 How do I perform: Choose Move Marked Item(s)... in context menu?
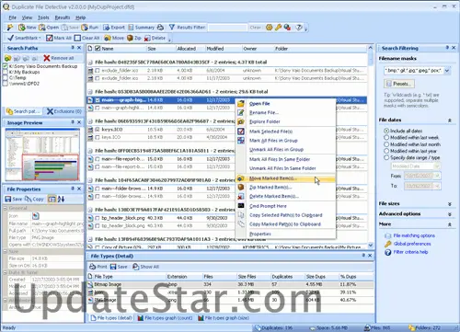coord(285,178)
